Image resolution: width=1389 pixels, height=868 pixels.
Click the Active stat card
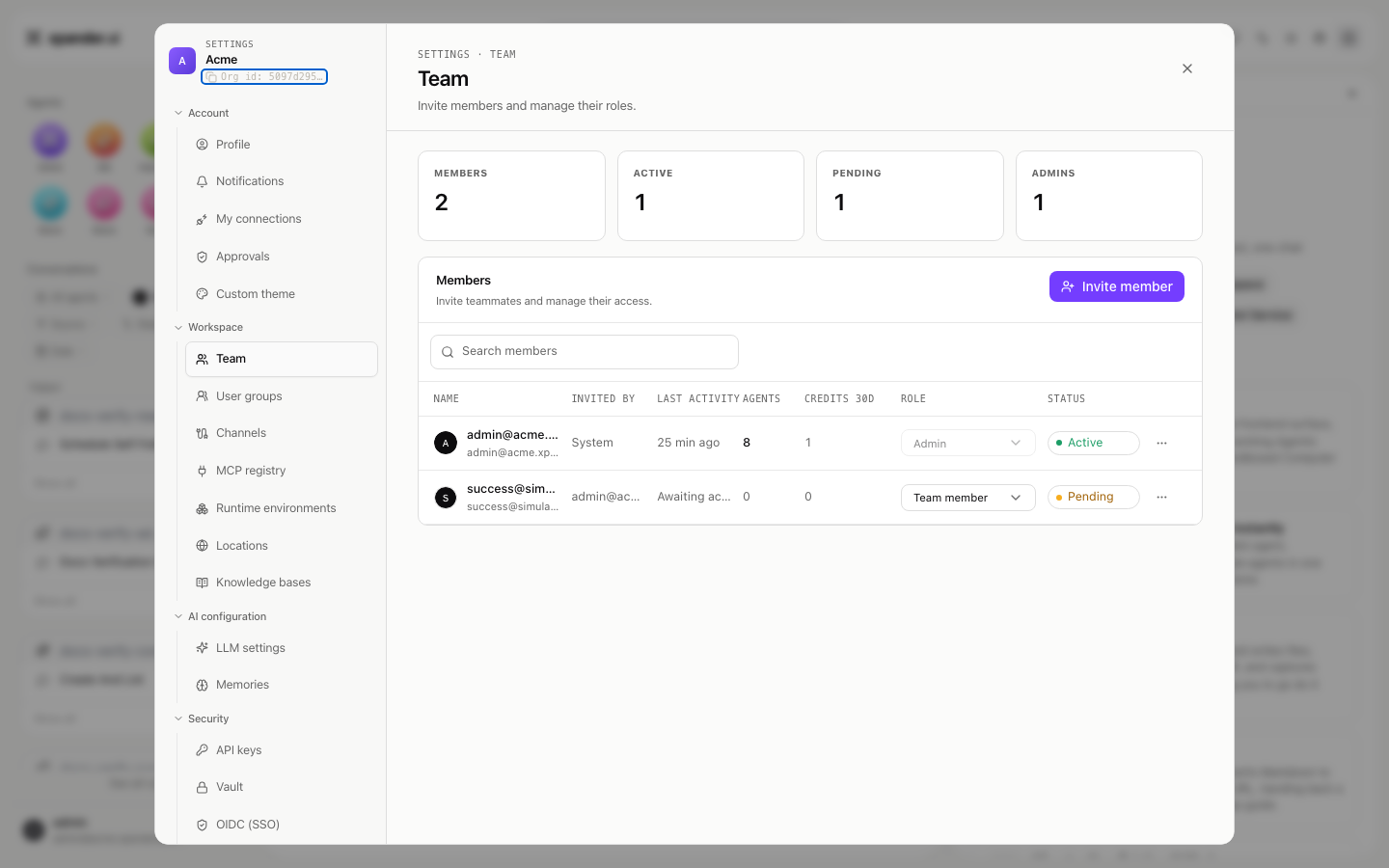coord(711,196)
